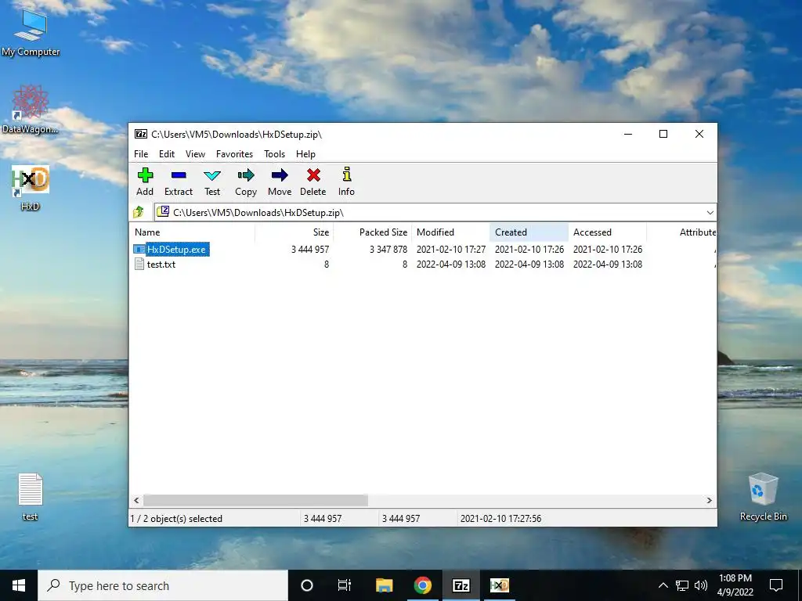
Task: Click the taskbar search box
Action: pyautogui.click(x=163, y=585)
